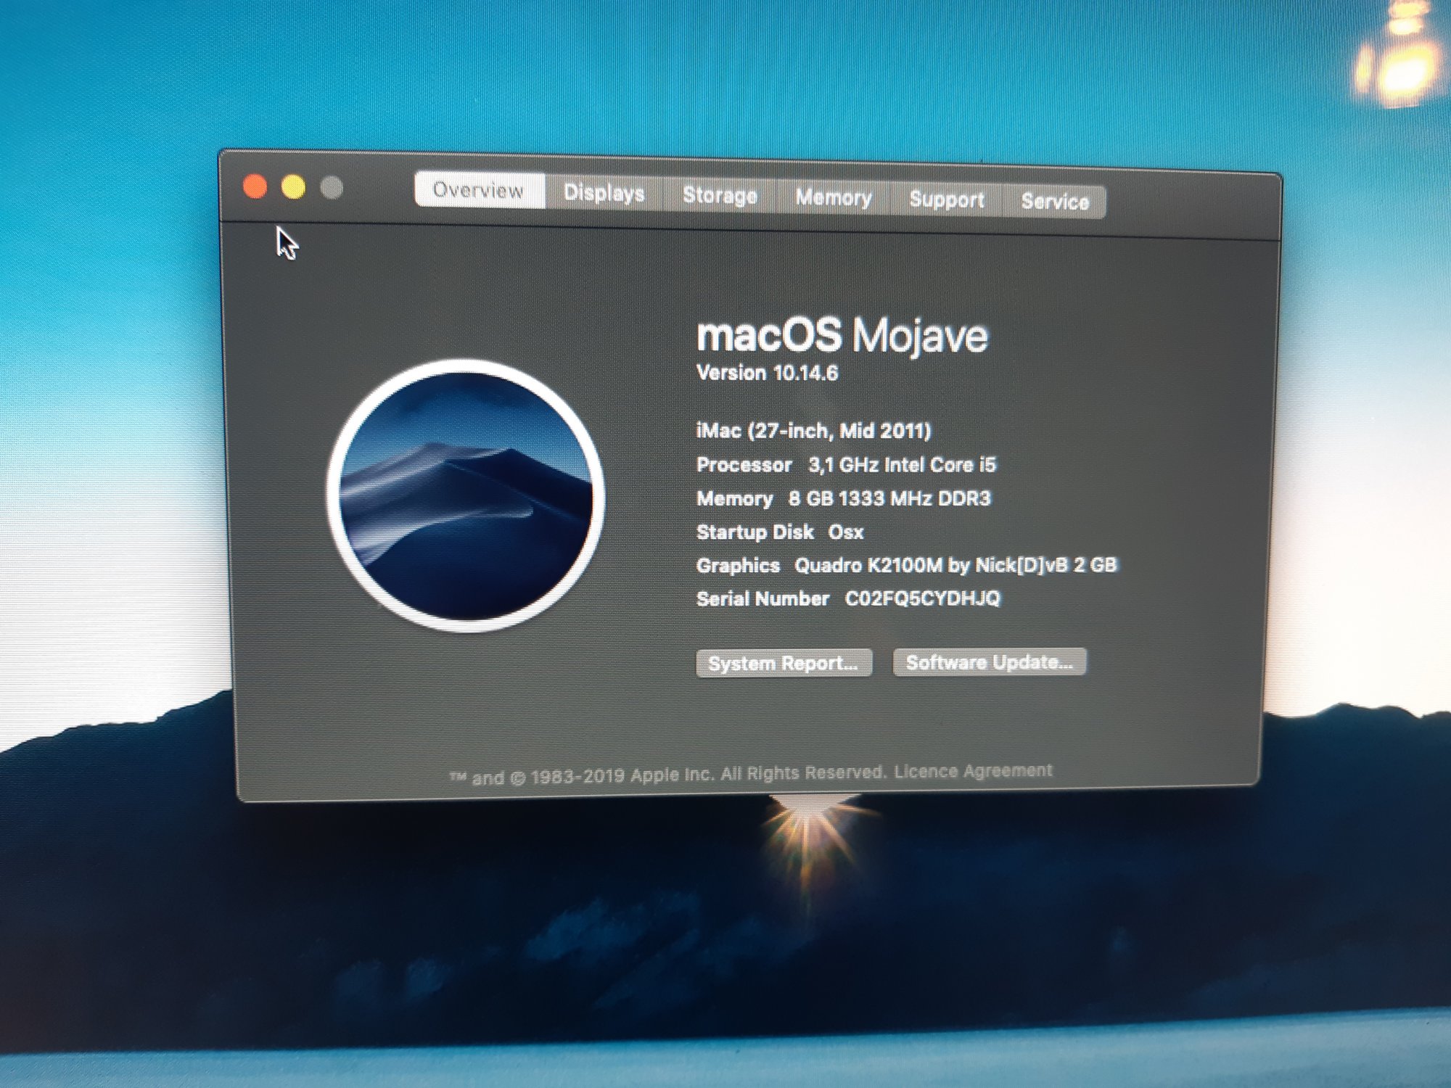Image resolution: width=1451 pixels, height=1088 pixels.
Task: Click the Software Update button
Action: 989,662
